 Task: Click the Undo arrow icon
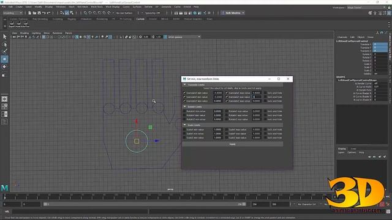click(x=43, y=13)
